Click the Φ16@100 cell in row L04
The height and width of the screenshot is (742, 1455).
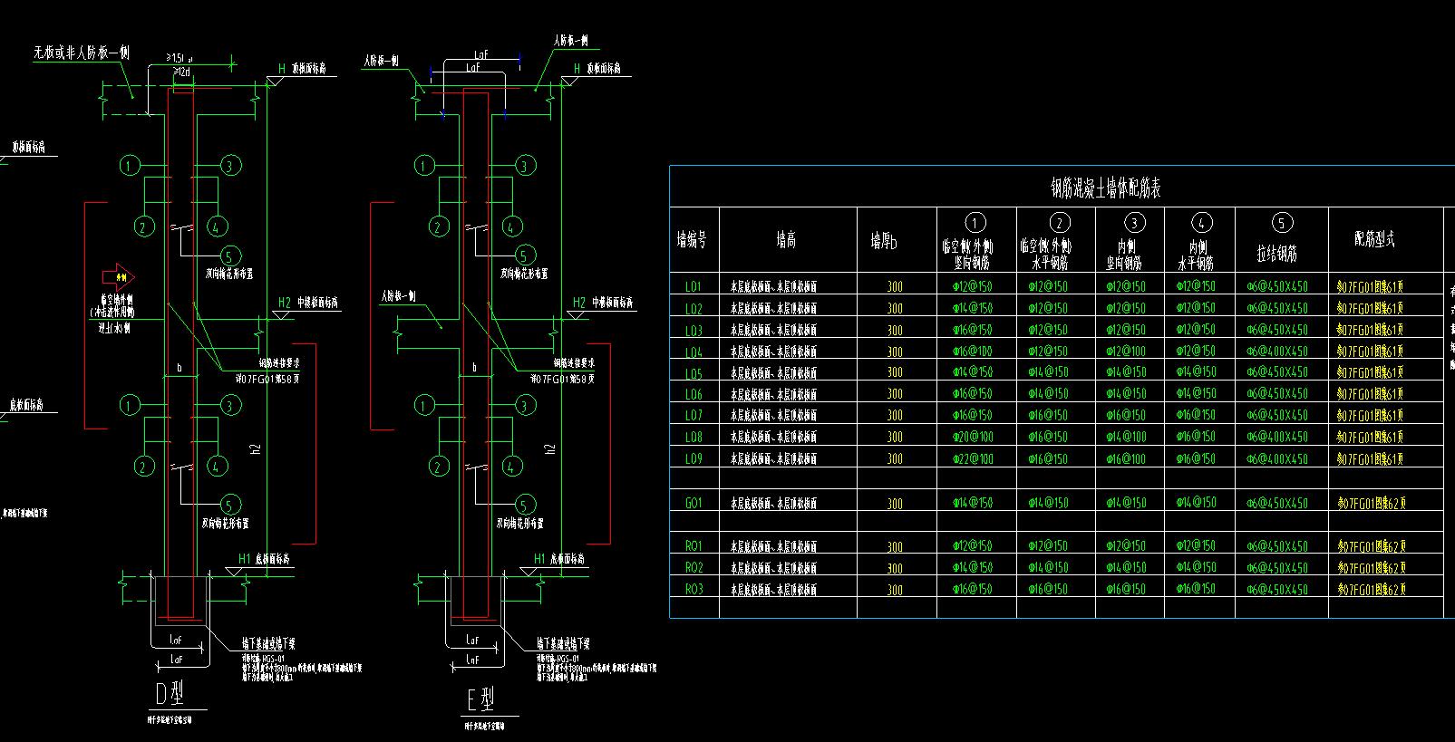[x=973, y=352]
